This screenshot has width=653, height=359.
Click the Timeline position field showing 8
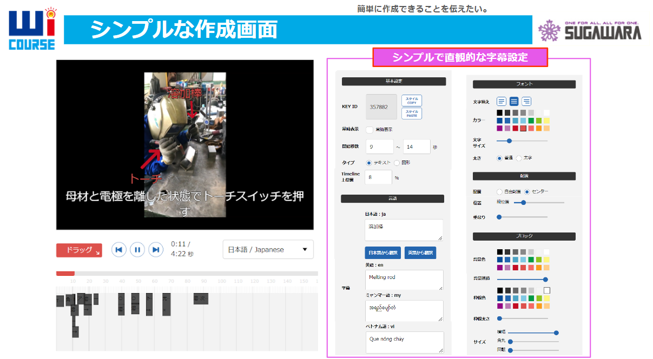coord(378,177)
